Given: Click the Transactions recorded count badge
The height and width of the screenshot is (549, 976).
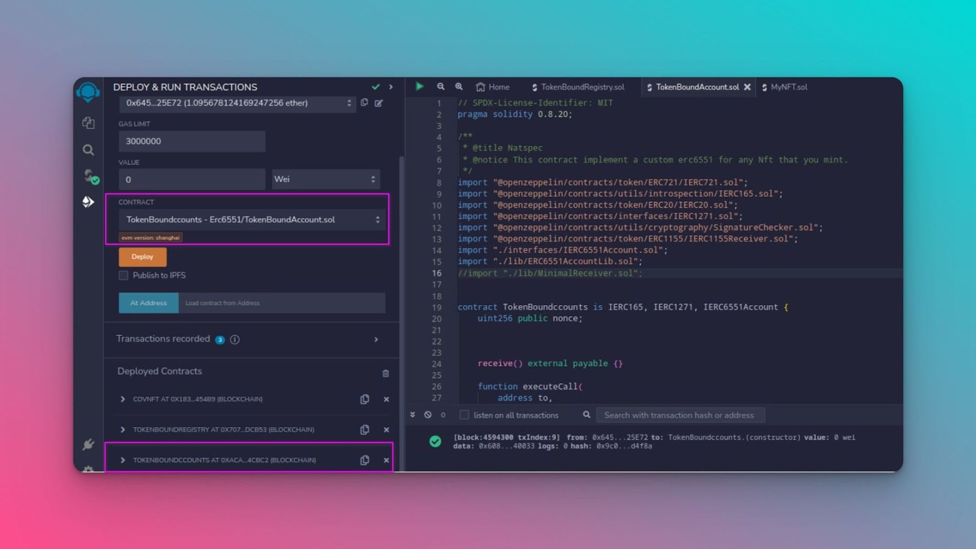Looking at the screenshot, I should point(220,340).
